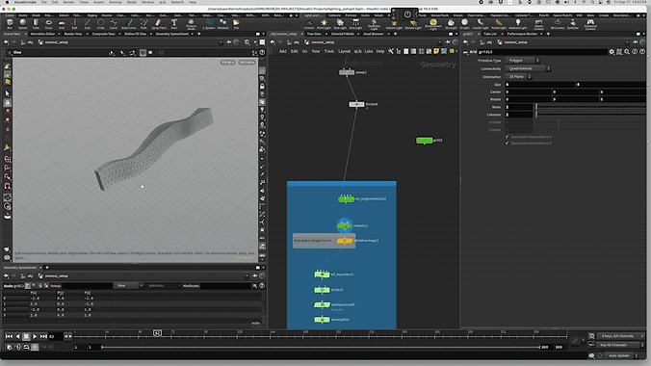Expand the Connectivity dropdown
The image size is (651, 366).
tap(528, 68)
